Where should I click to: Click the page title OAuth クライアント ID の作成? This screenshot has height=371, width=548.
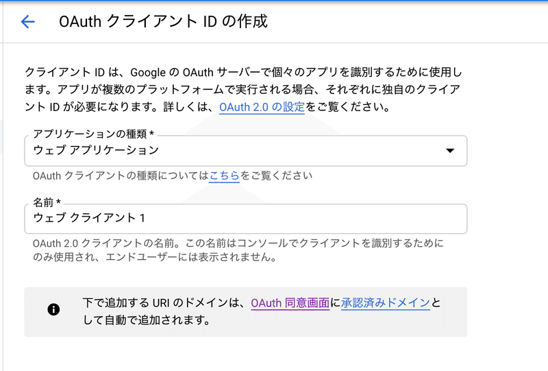(163, 22)
